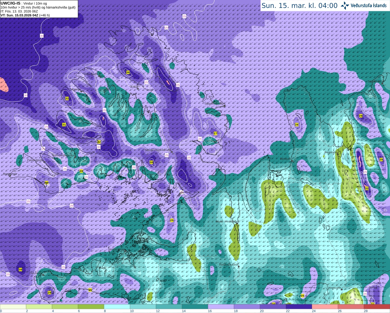Click the Veðurstofa Íslands logo text
This screenshot has height=313, width=390.
coord(369,5)
